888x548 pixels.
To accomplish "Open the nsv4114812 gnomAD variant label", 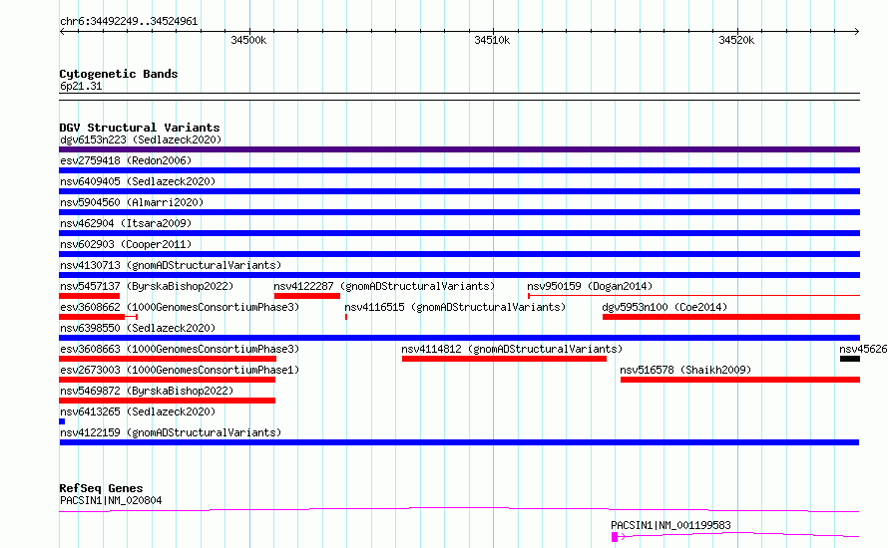I will [512, 349].
